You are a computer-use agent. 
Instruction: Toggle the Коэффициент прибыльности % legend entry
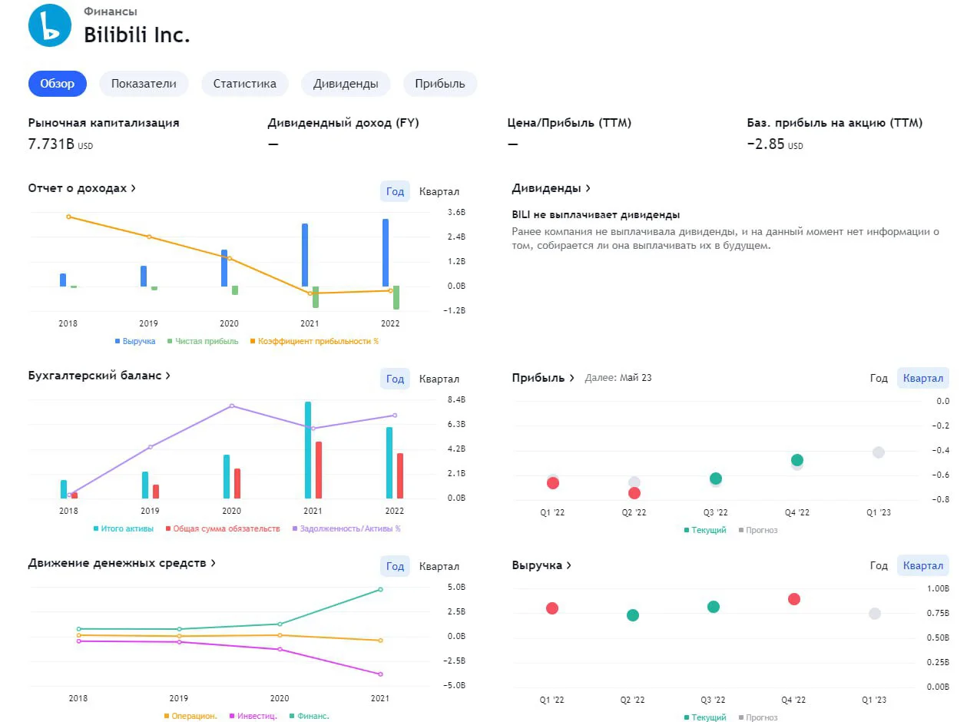coord(314,341)
